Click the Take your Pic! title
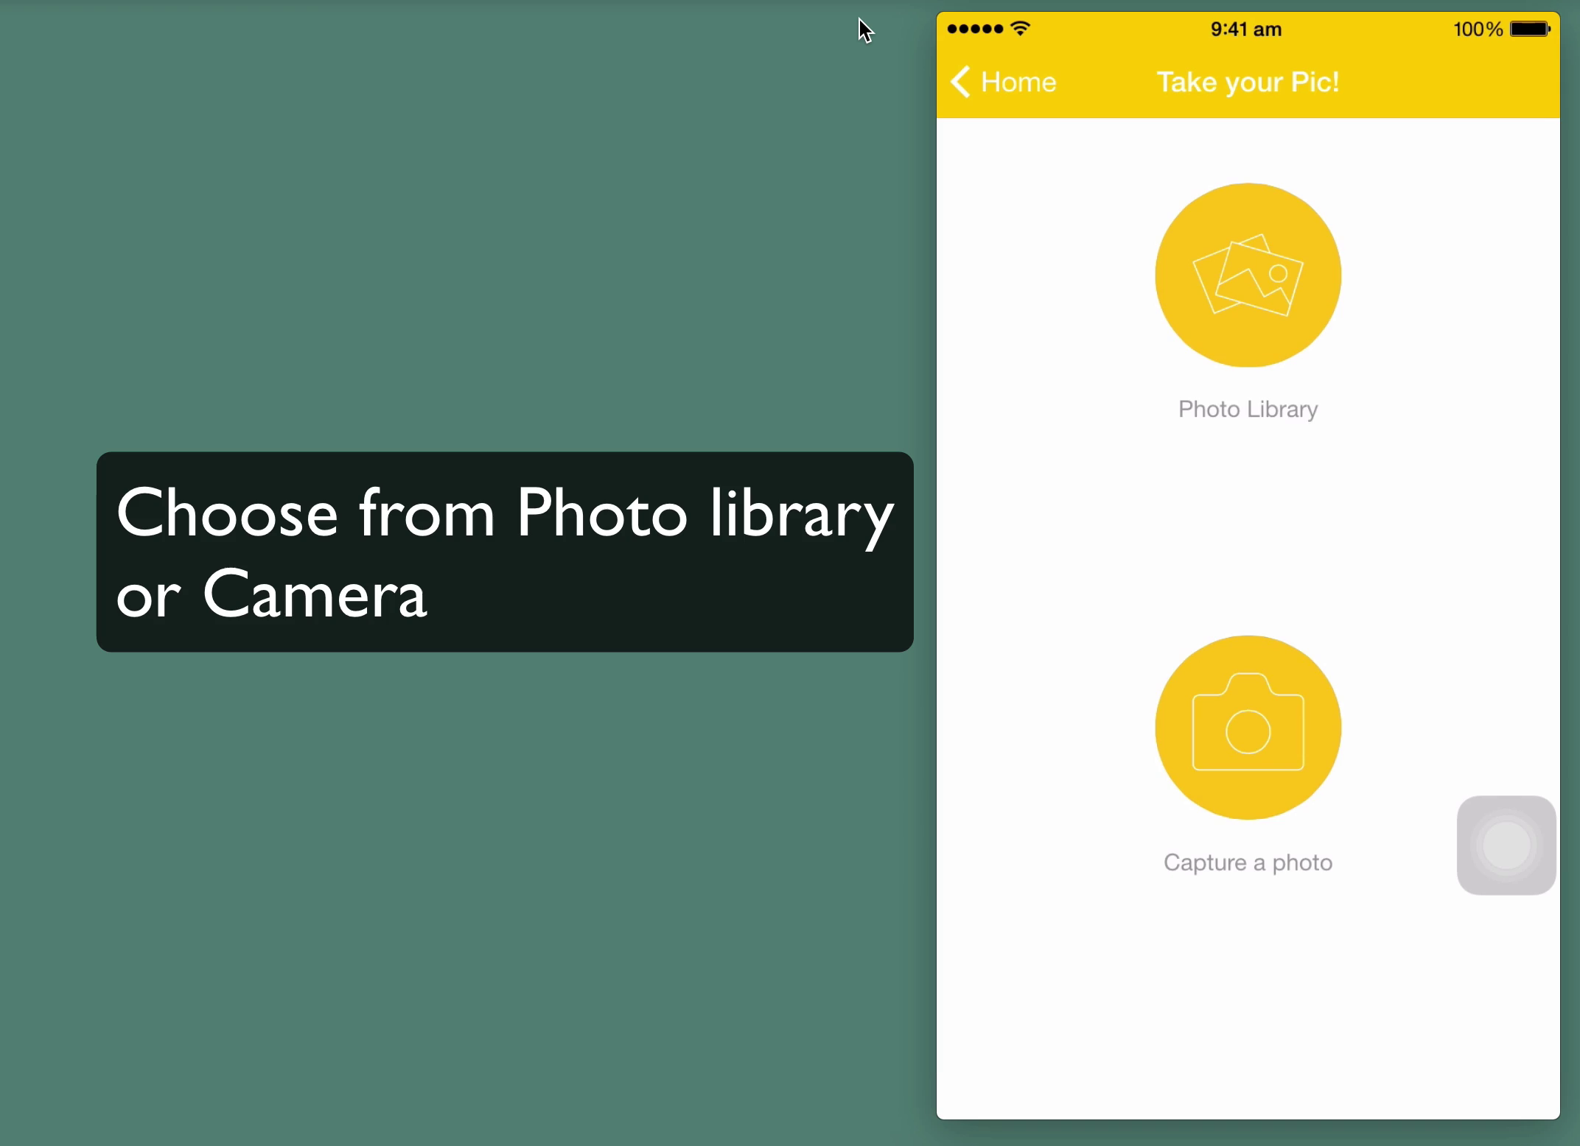 (1248, 82)
